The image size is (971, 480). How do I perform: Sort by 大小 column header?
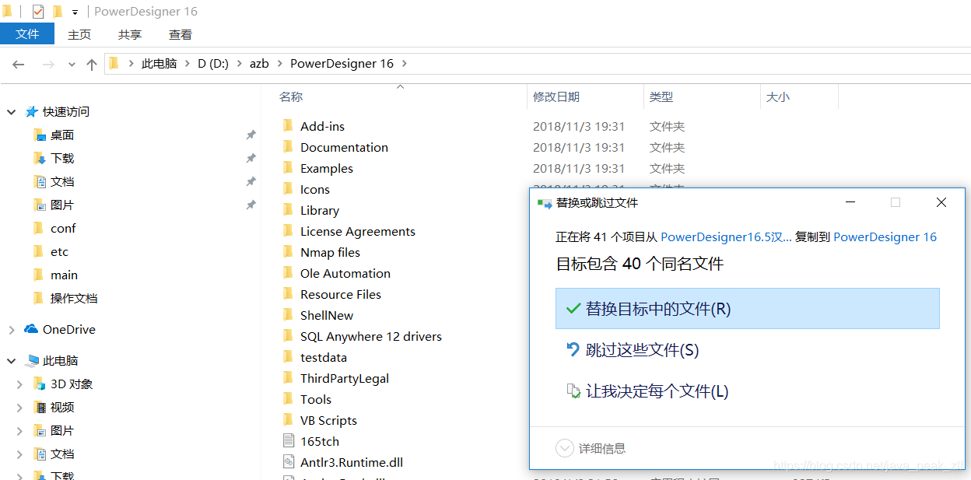pyautogui.click(x=778, y=97)
